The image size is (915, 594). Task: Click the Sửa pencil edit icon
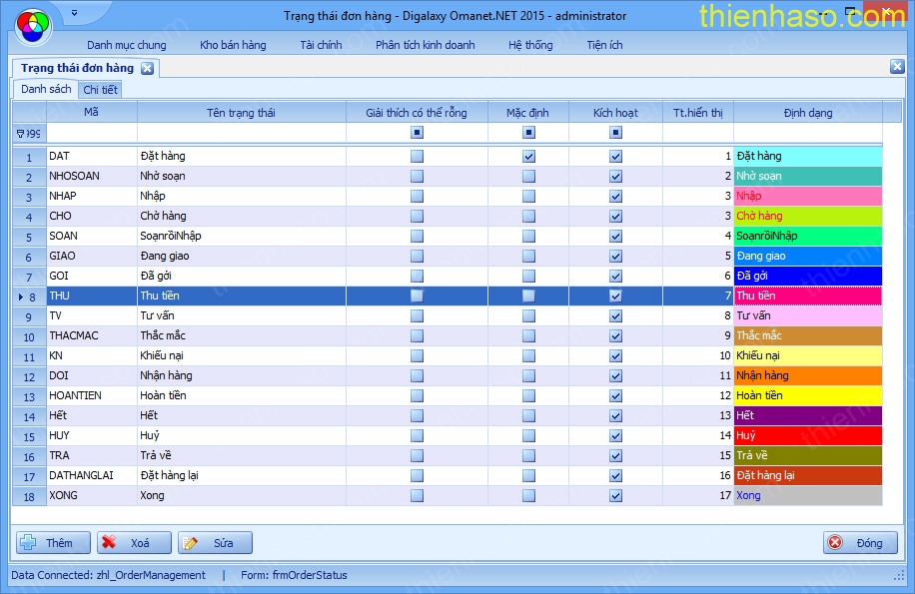click(191, 543)
